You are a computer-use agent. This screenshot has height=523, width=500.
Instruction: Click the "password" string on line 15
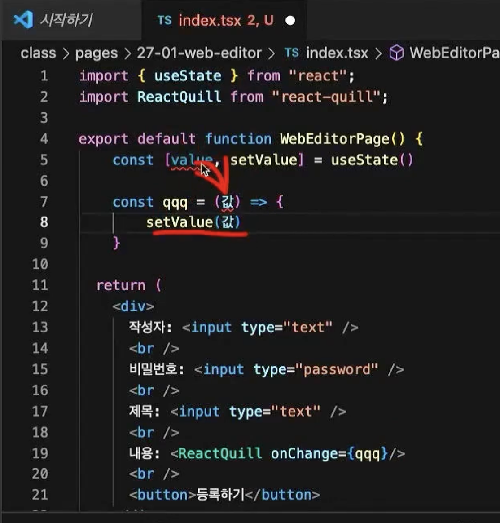(337, 369)
